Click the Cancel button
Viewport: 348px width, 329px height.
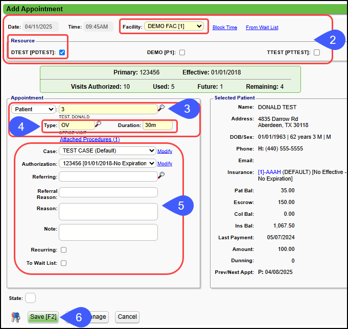tap(127, 317)
